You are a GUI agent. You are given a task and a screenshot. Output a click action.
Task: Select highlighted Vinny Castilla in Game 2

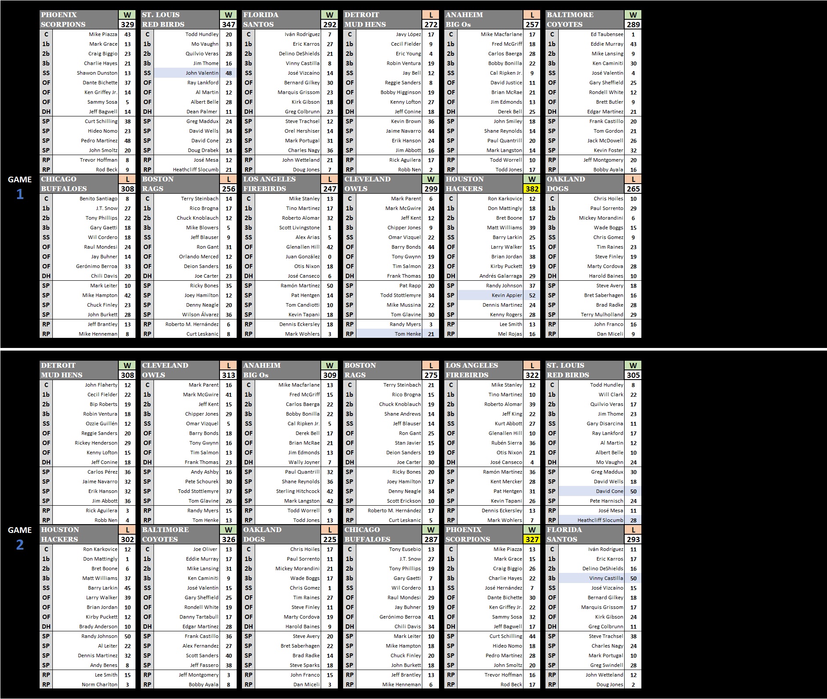(591, 578)
